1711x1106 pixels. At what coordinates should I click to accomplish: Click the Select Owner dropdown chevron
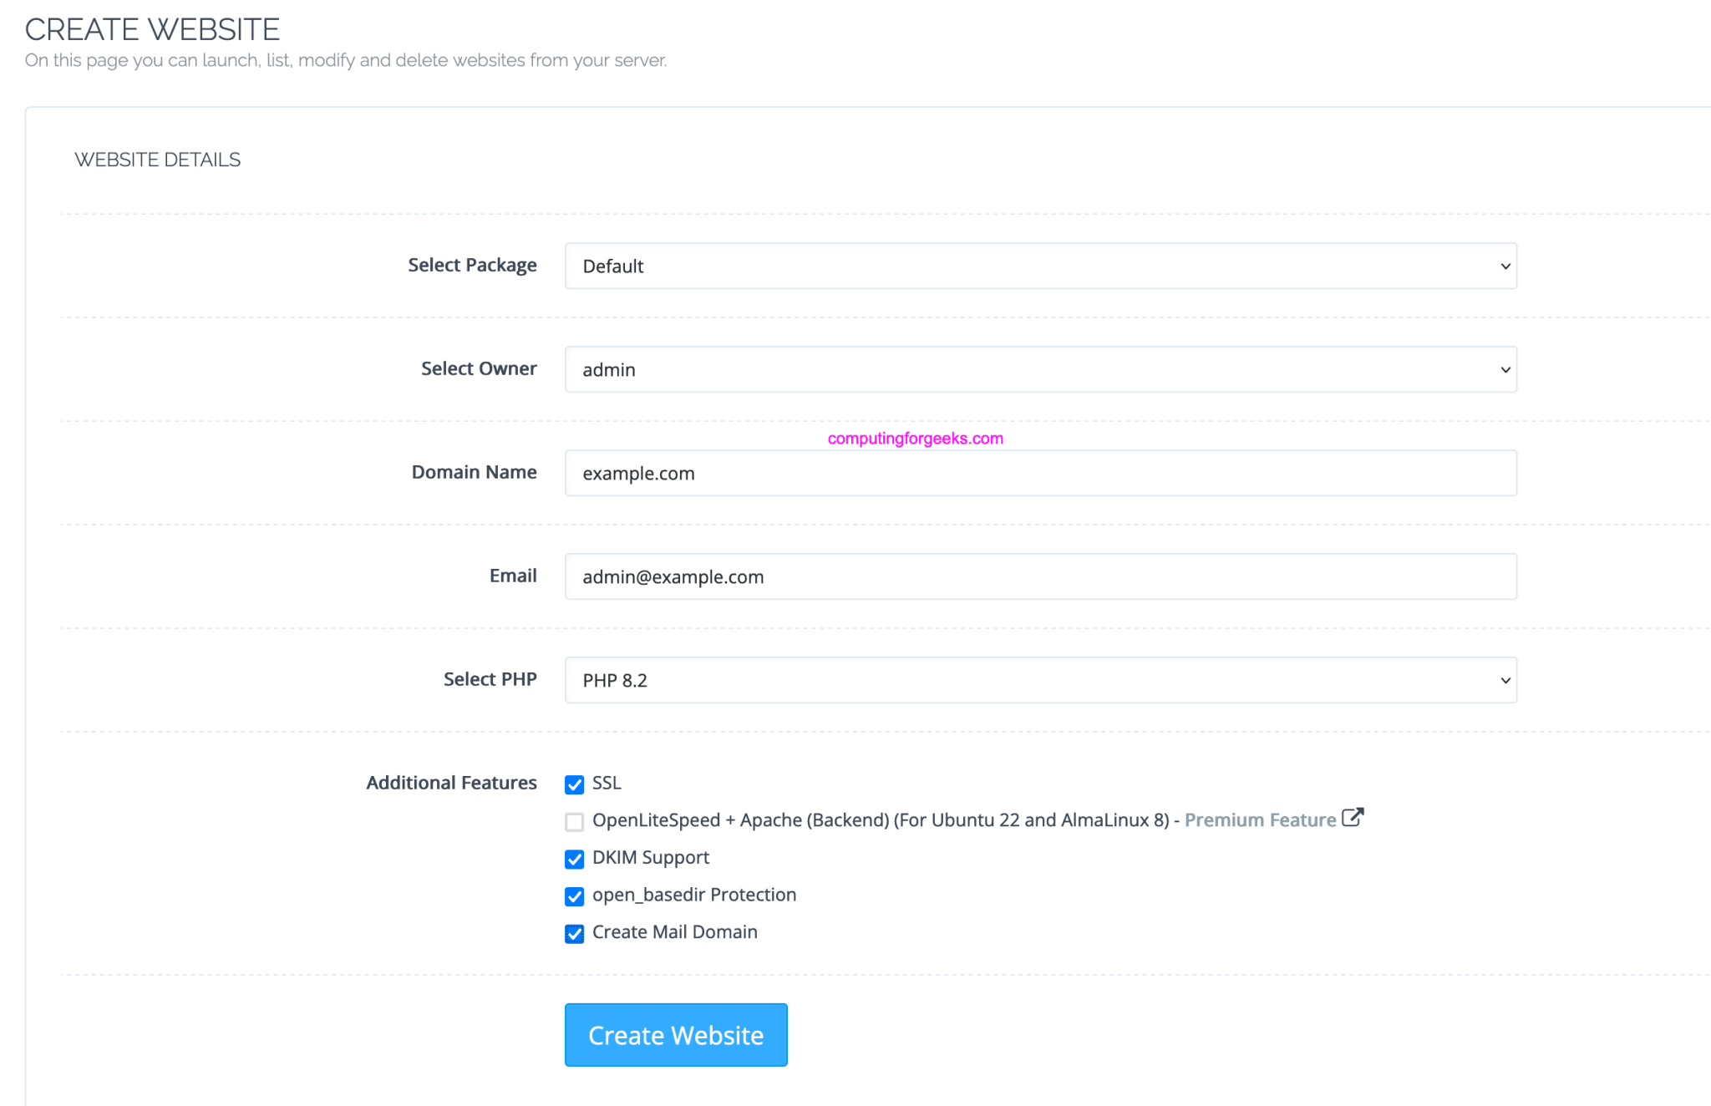point(1504,369)
